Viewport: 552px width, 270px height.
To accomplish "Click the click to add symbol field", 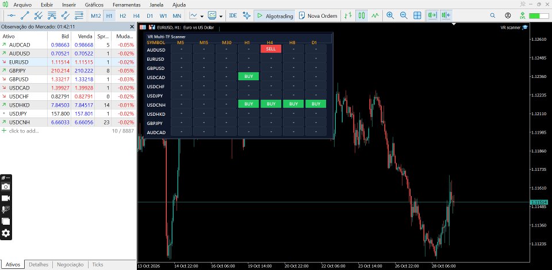I will click(x=24, y=131).
